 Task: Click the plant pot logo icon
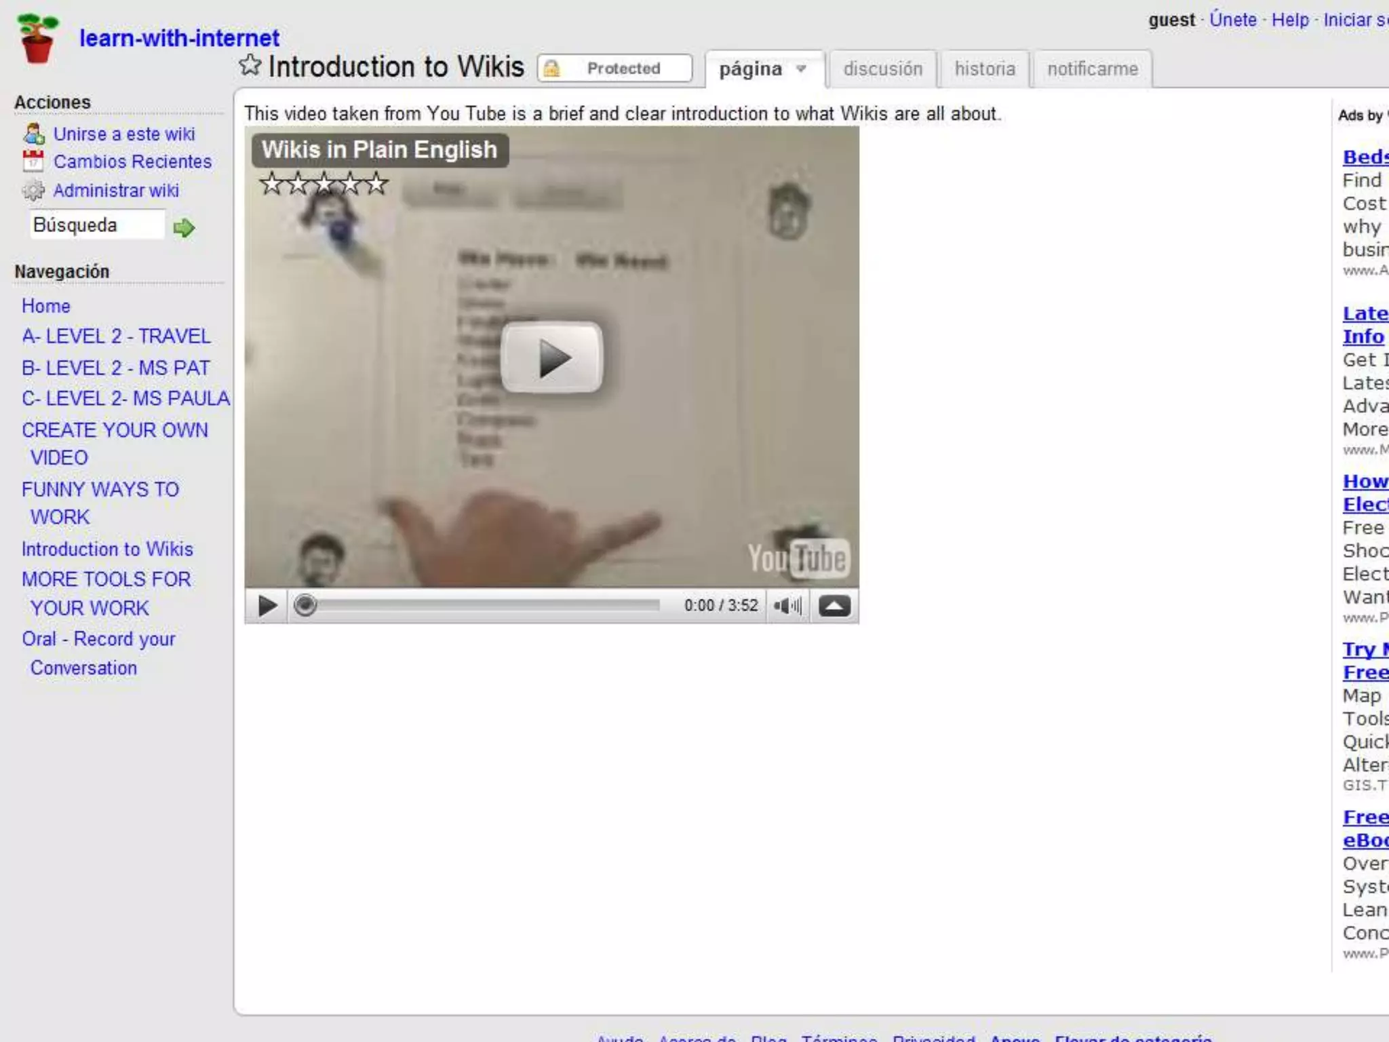[x=38, y=39]
